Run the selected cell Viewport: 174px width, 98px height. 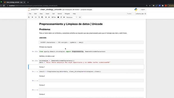pyautogui.click(x=54, y=17)
